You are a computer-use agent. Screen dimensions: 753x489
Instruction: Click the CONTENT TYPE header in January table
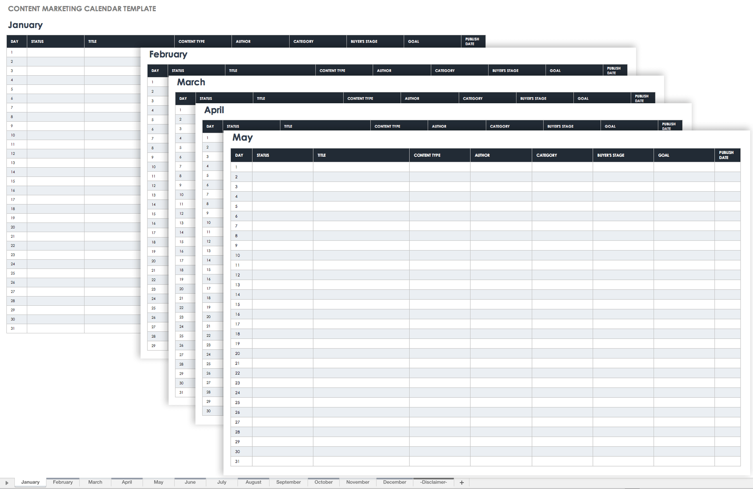point(203,41)
